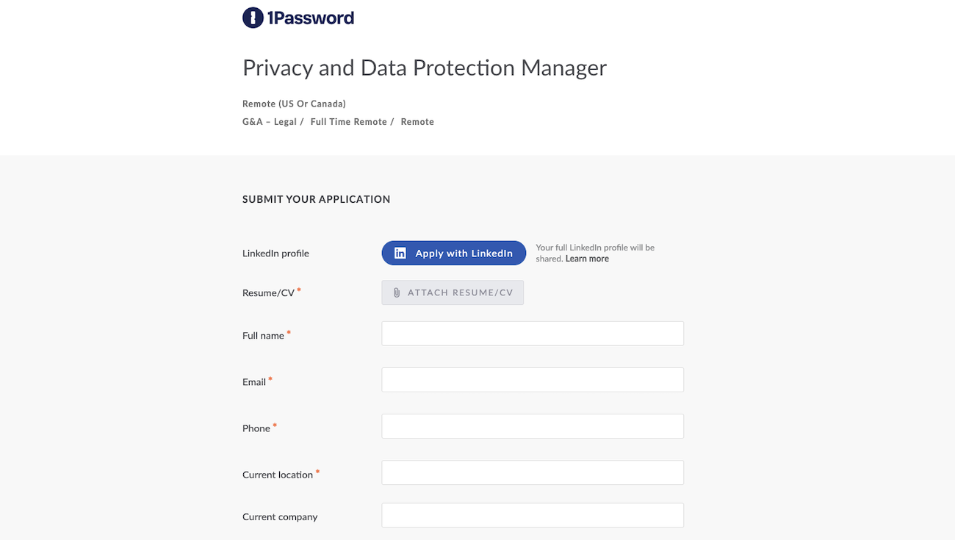
Task: Select the Apply with LinkedIn button
Action: point(453,253)
